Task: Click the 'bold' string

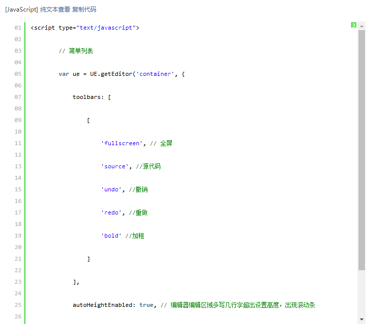Action: [111, 236]
